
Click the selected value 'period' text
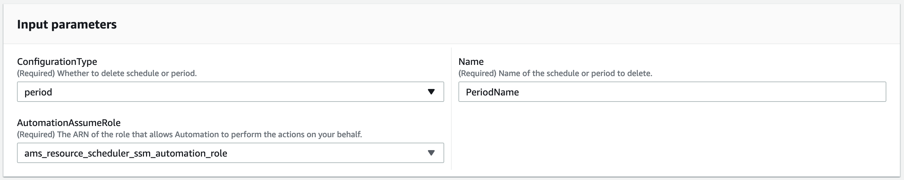[38, 92]
